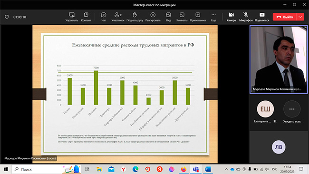The image size is (309, 174).
Task: Open Firefox from the taskbar
Action: pyautogui.click(x=183, y=169)
